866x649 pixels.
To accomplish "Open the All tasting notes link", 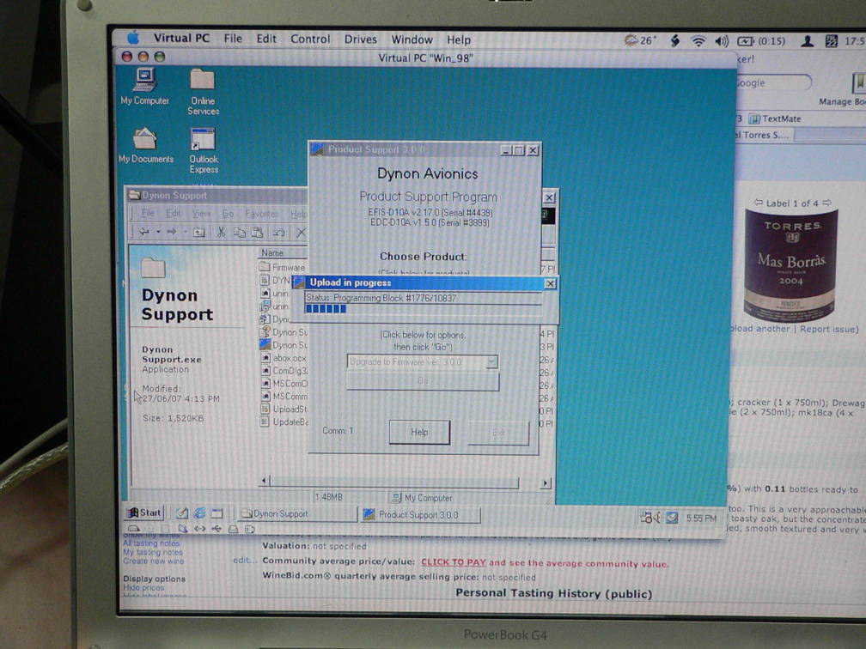I will pos(152,543).
